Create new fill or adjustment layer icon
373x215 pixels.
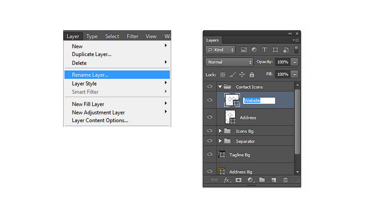250,180
